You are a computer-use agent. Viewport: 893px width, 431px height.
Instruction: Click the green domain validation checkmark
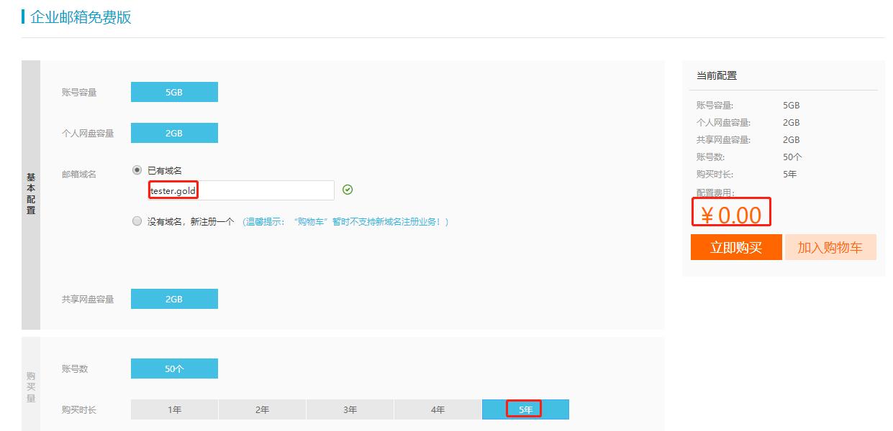click(346, 189)
